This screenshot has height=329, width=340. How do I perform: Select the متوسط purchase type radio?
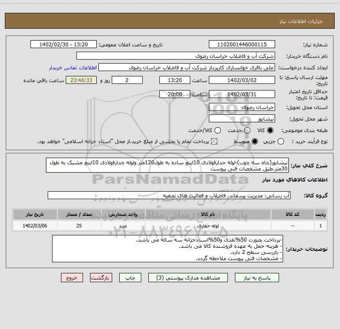[255, 141]
